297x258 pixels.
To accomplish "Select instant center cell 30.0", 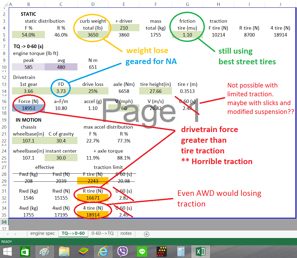I will (61, 158).
